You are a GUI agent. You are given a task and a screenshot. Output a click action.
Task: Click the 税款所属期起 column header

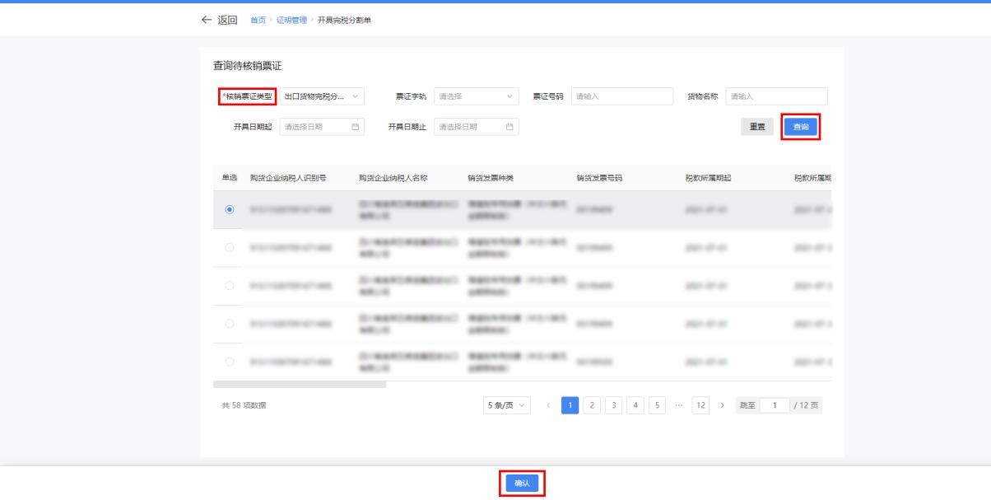click(x=709, y=177)
